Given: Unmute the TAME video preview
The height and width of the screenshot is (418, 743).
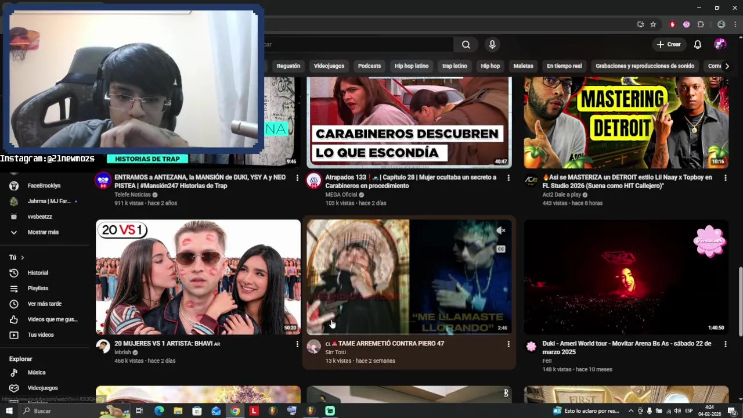Looking at the screenshot, I should pyautogui.click(x=501, y=230).
